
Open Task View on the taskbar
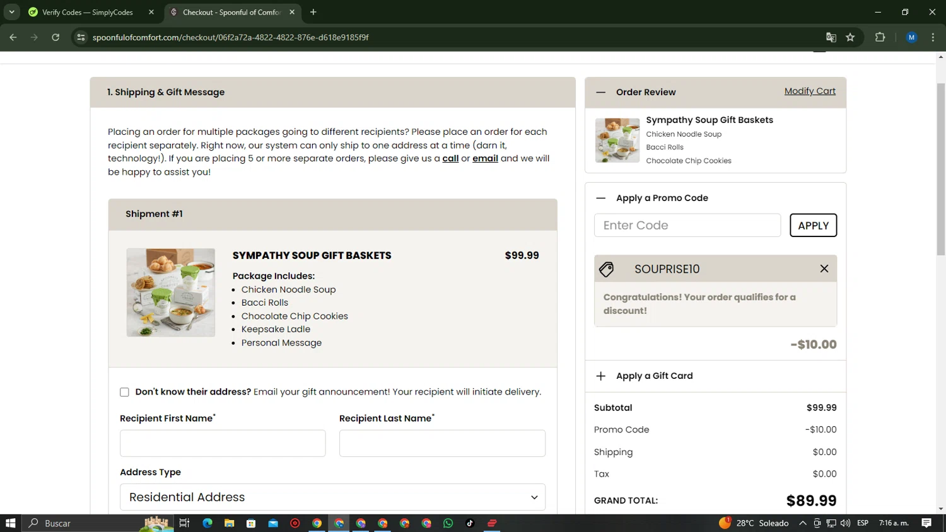(184, 523)
